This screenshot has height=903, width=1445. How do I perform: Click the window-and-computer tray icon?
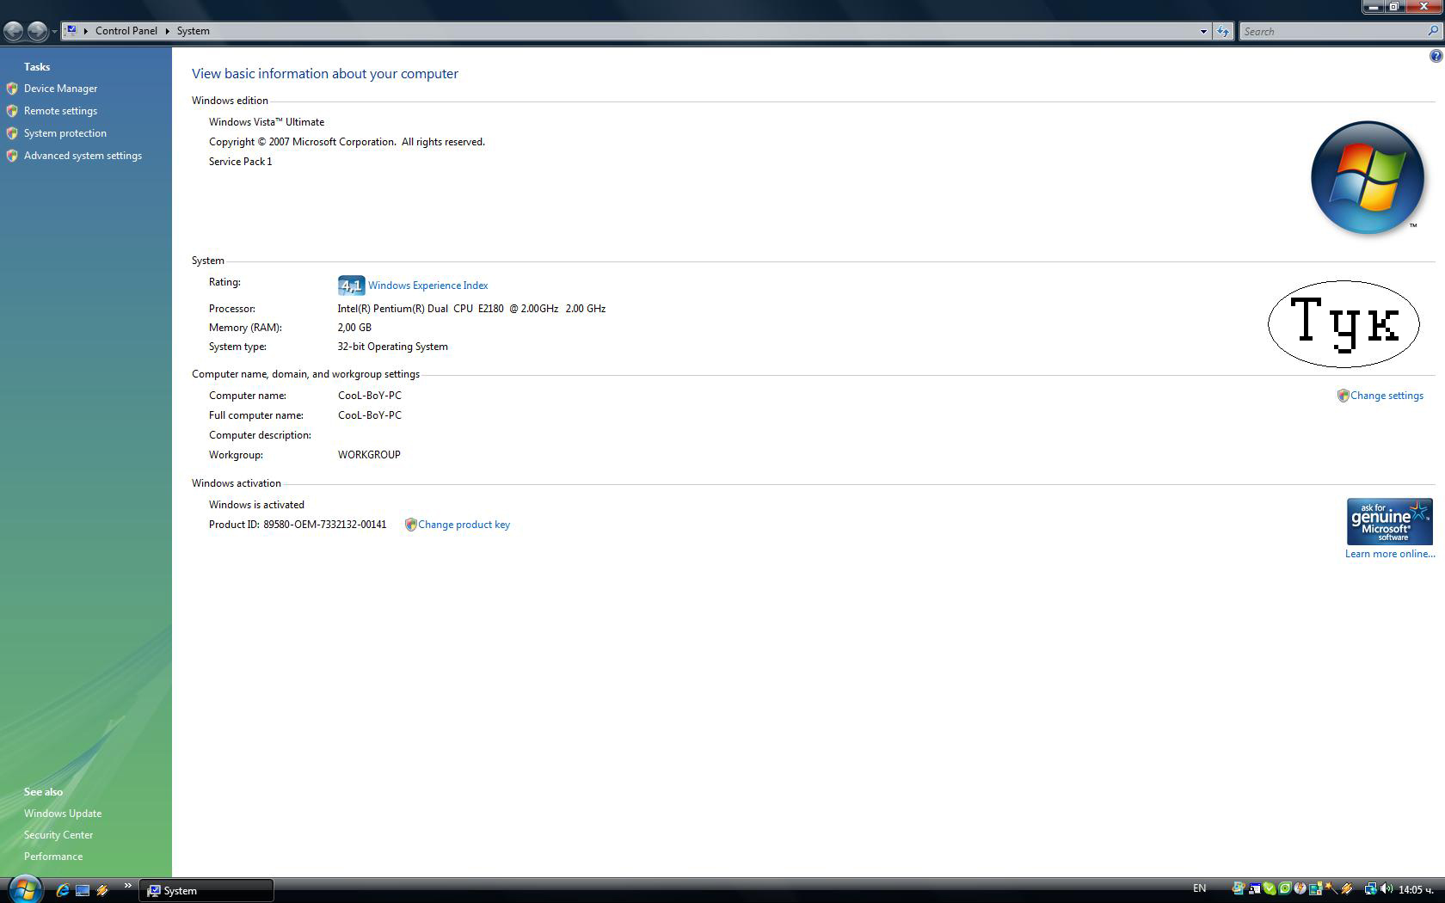point(1255,888)
